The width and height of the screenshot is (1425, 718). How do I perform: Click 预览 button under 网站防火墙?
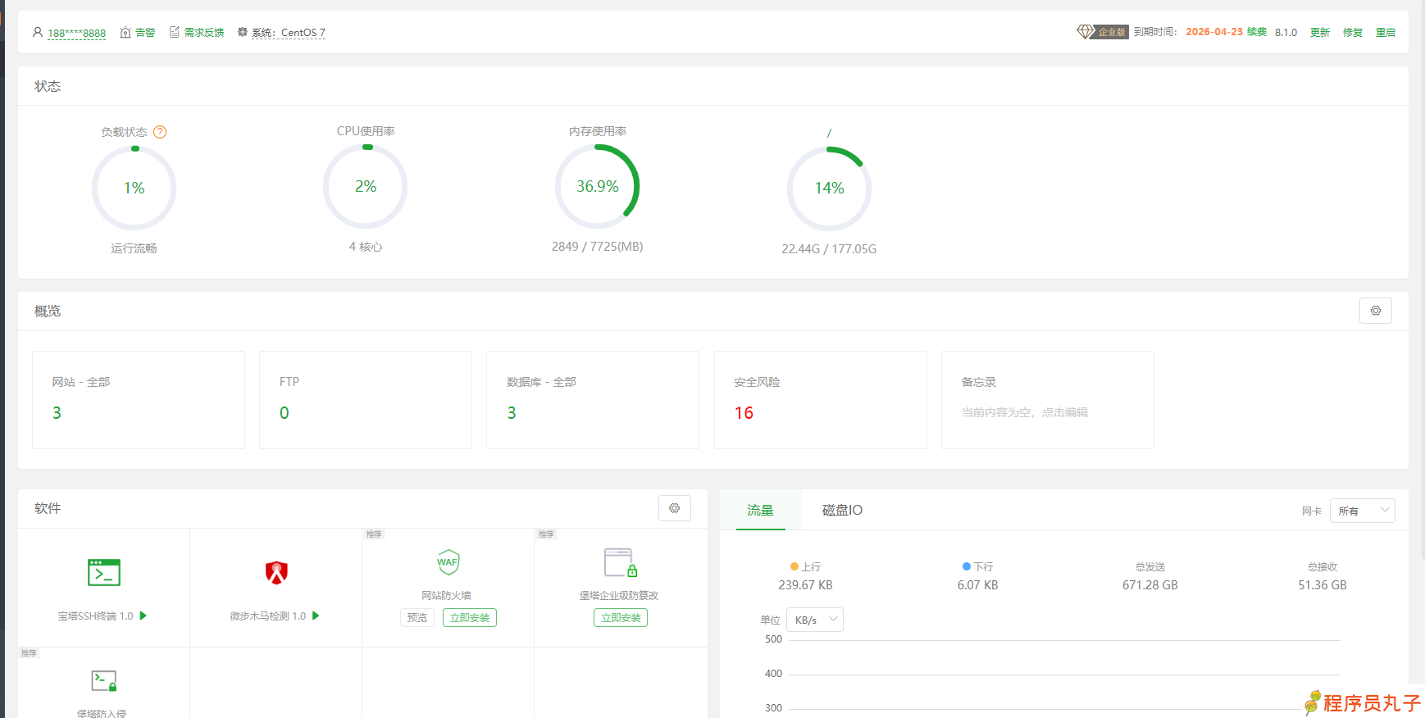click(417, 617)
